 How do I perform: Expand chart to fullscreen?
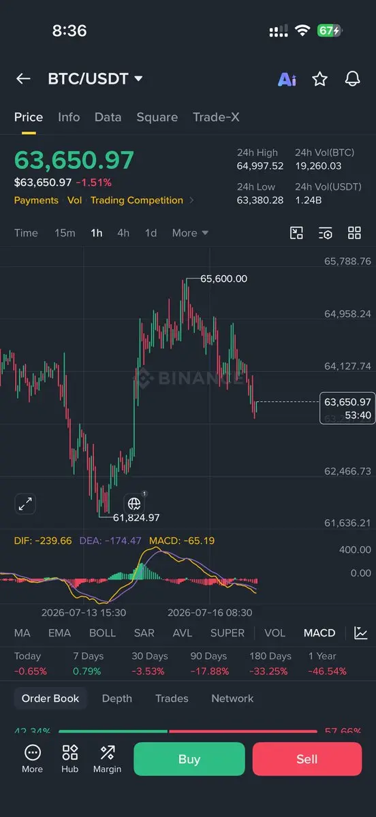(25, 504)
